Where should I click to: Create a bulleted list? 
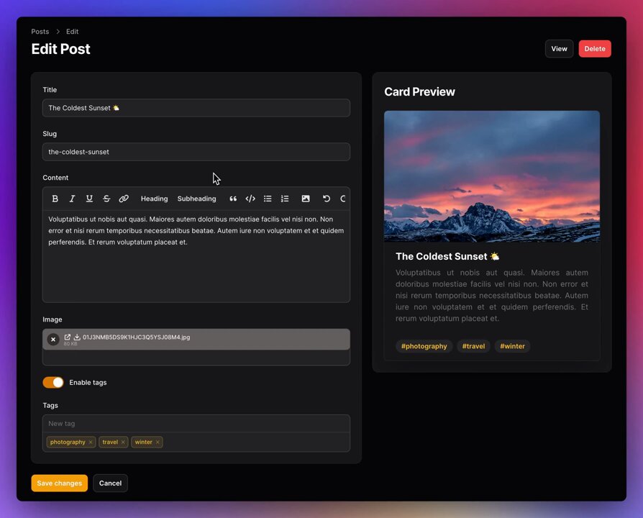[268, 199]
